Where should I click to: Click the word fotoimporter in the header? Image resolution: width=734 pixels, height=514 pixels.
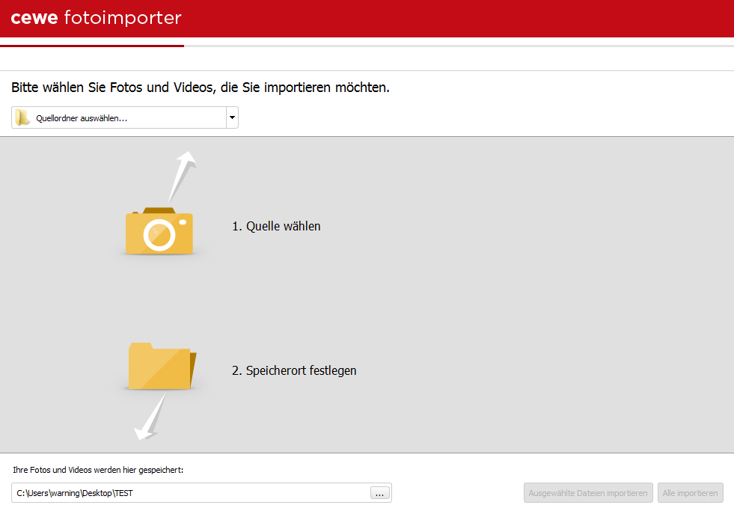click(x=123, y=18)
